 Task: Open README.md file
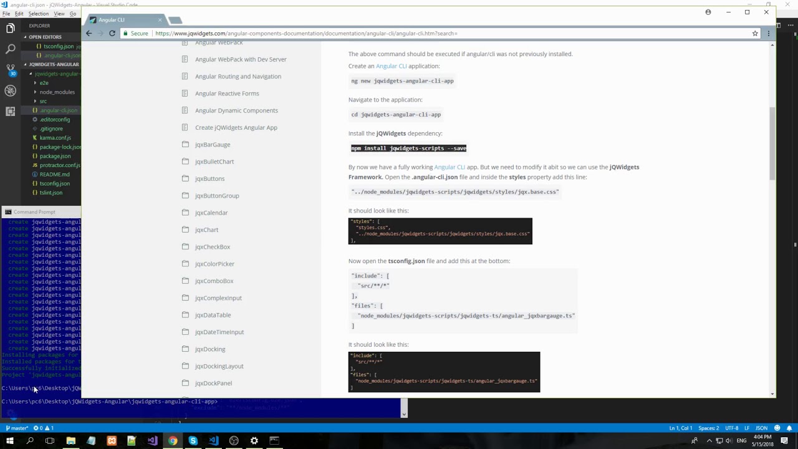click(x=54, y=175)
